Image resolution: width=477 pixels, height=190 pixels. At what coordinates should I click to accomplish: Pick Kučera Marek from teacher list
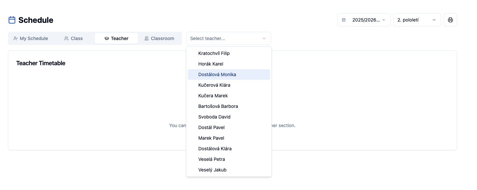229,96
